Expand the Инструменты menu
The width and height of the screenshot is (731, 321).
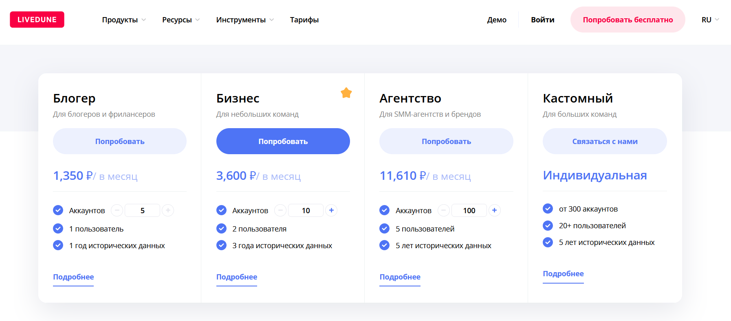point(245,20)
